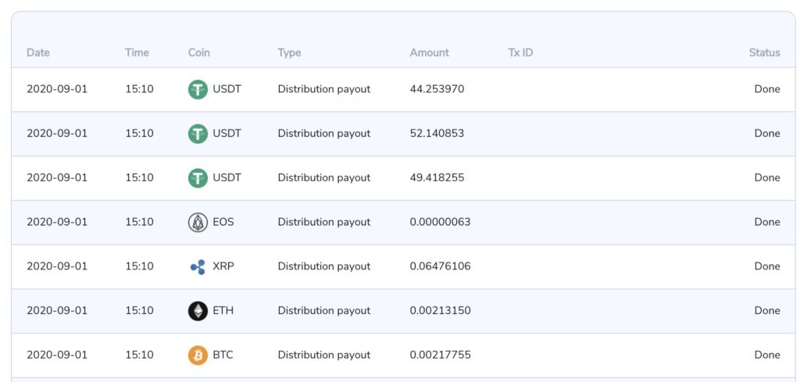Click the EOS coin icon
This screenshot has height=382, width=800.
(x=198, y=223)
